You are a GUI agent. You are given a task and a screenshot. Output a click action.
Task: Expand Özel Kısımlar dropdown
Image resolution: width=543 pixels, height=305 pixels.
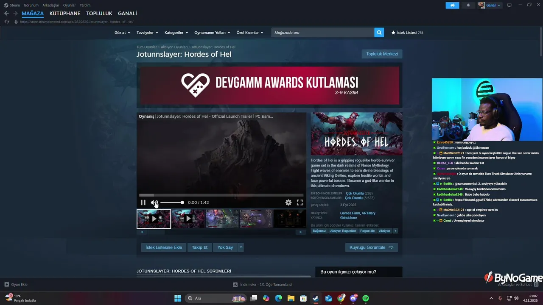250,33
